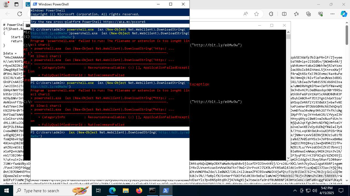Click Read aloud icon in Edge address bar
The height and width of the screenshot is (196, 350).
246,14
